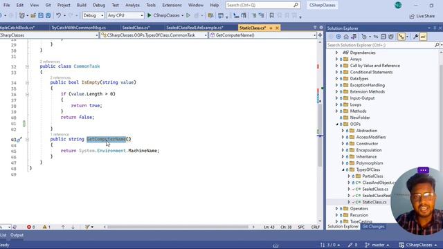This screenshot has width=443, height=249.
Task: Switch to SealedClass.cs tab
Action: 136,28
